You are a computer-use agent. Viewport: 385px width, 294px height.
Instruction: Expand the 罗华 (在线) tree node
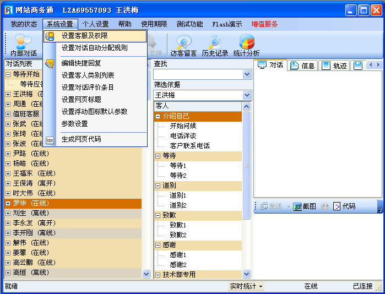[8, 203]
